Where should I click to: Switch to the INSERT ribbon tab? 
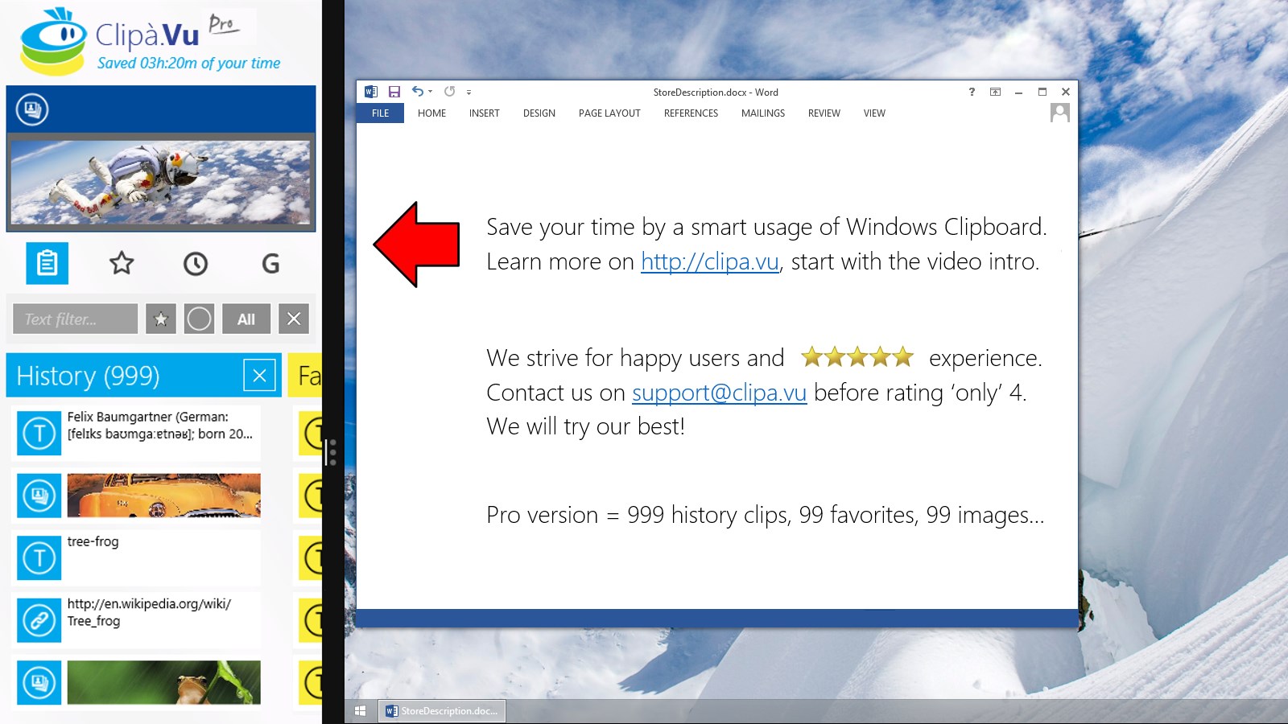coord(484,113)
